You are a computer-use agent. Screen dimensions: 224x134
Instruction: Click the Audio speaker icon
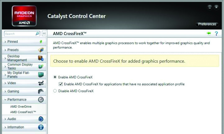(41, 119)
